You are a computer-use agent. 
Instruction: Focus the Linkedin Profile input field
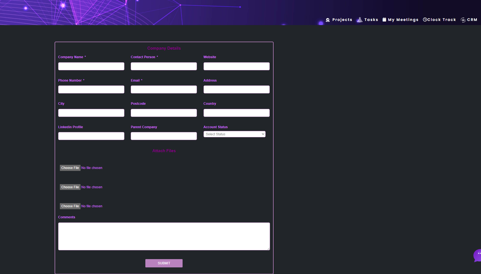pos(91,136)
